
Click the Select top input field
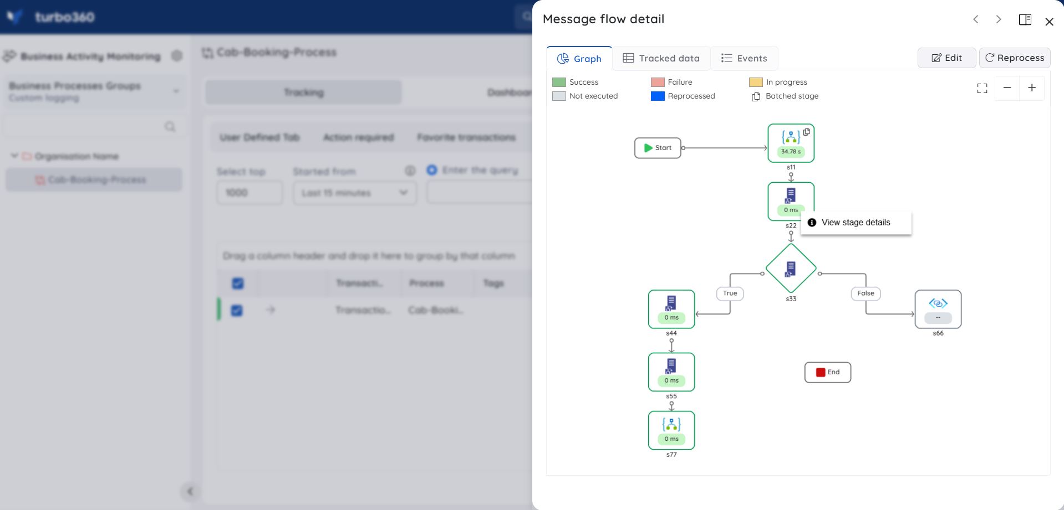click(x=250, y=193)
